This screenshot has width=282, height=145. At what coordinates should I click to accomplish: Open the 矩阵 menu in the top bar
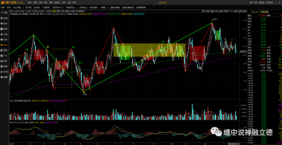click(51, 3)
